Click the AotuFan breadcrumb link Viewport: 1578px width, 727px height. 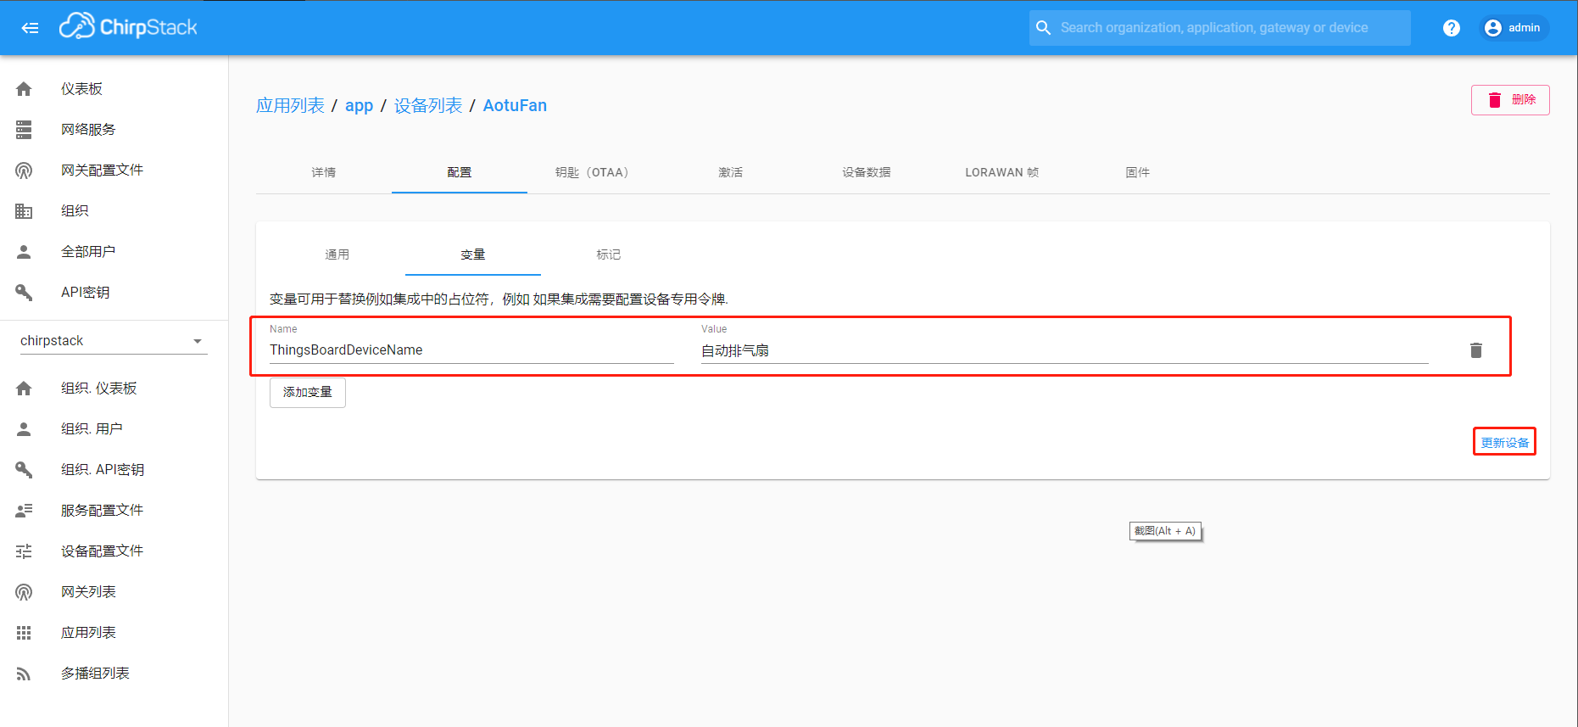(x=515, y=105)
